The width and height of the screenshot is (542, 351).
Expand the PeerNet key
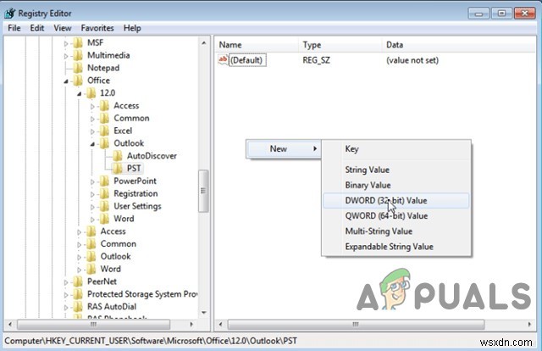tap(66, 282)
